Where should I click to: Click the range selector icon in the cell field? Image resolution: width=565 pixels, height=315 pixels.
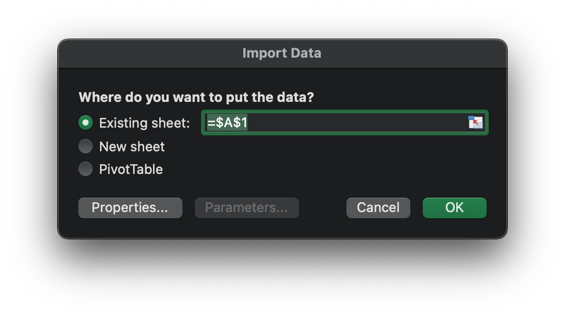(x=475, y=122)
